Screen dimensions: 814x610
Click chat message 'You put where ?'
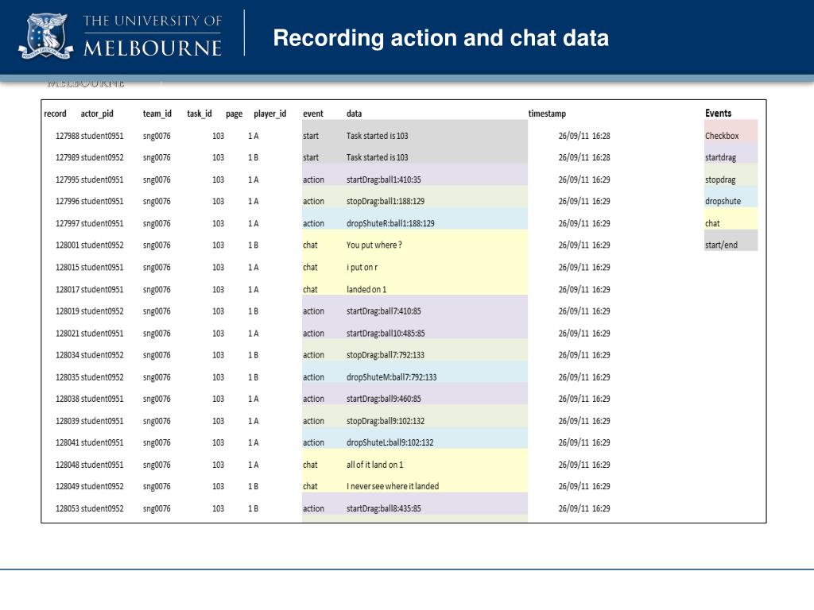tap(374, 245)
